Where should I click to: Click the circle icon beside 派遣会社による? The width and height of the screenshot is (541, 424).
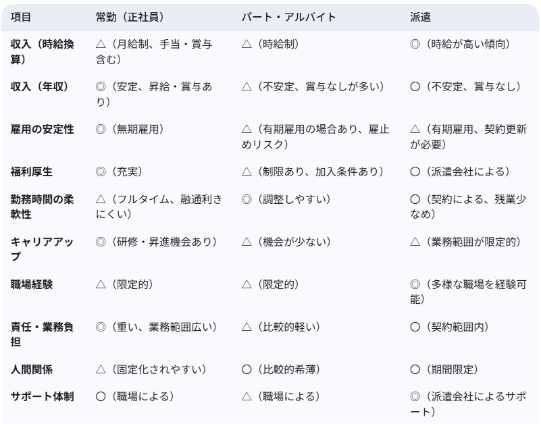point(415,171)
